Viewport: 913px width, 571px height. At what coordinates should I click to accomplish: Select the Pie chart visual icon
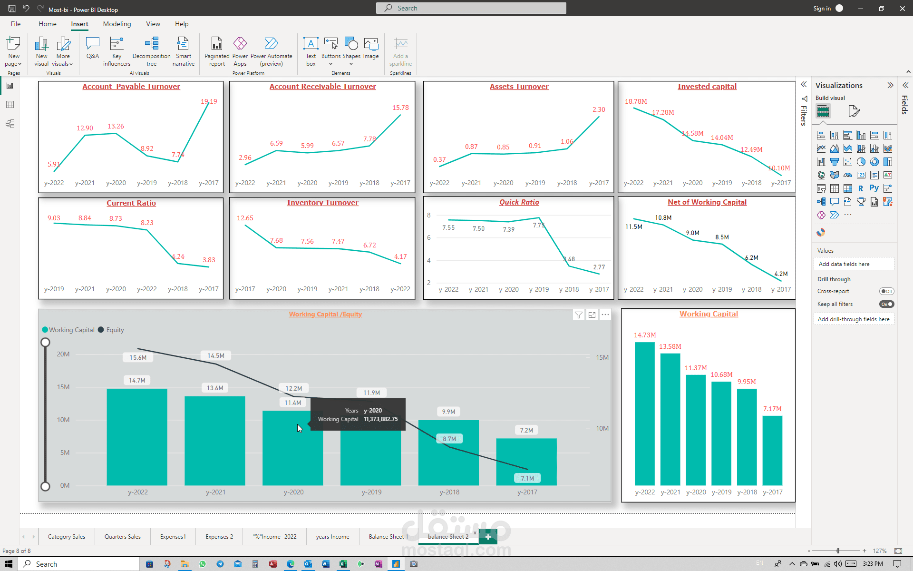coord(861,162)
